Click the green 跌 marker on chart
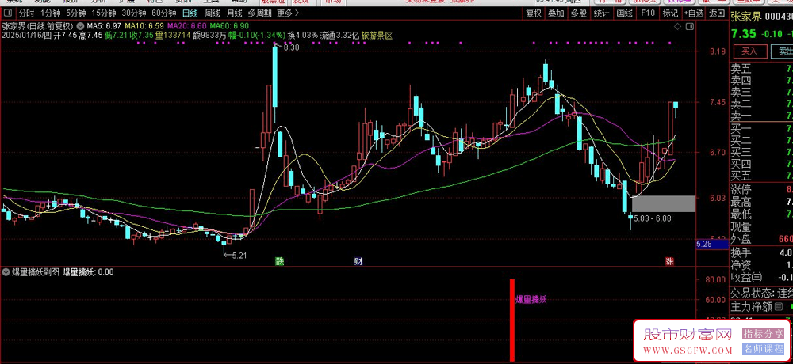 coord(279,261)
